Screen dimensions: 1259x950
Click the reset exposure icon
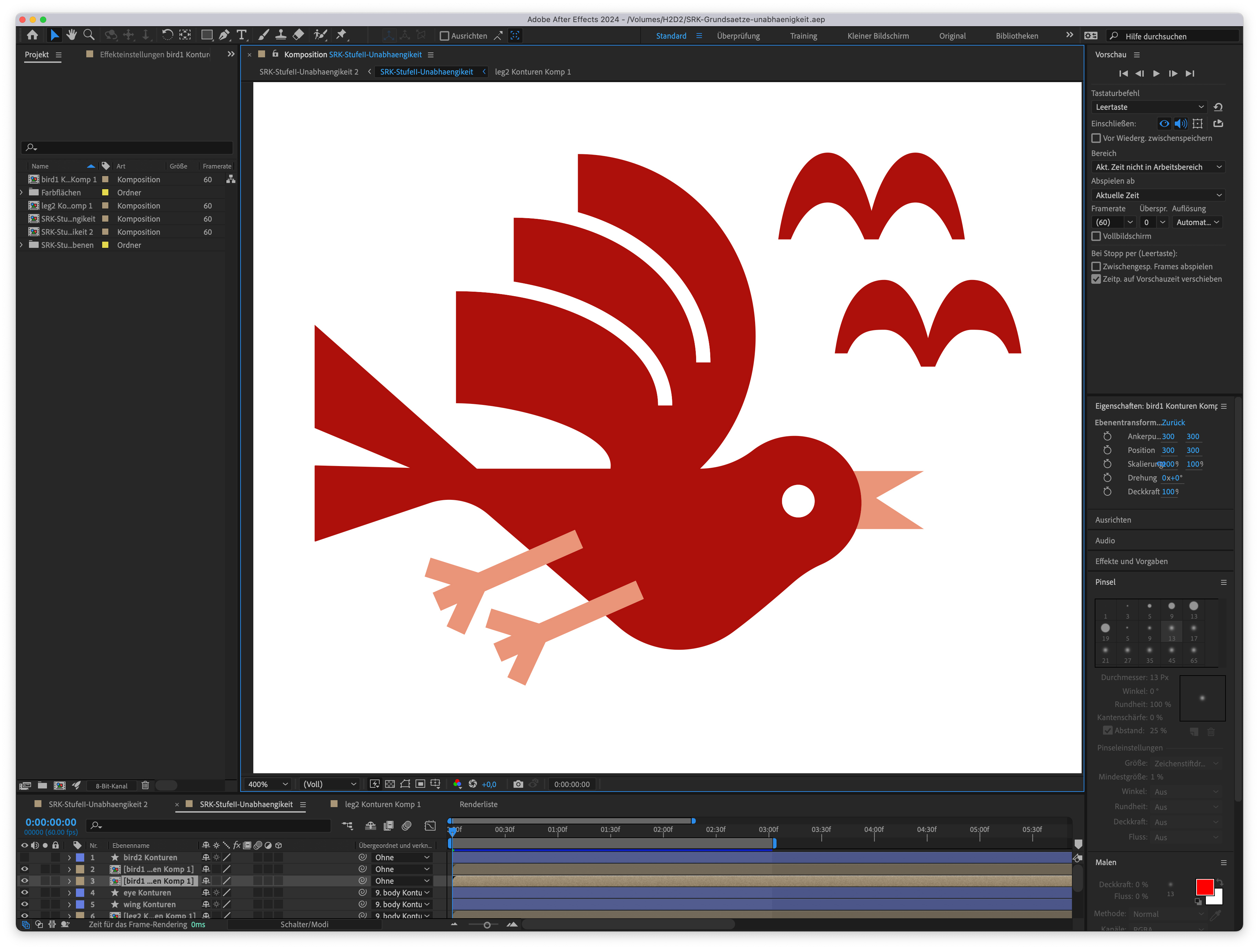(472, 784)
